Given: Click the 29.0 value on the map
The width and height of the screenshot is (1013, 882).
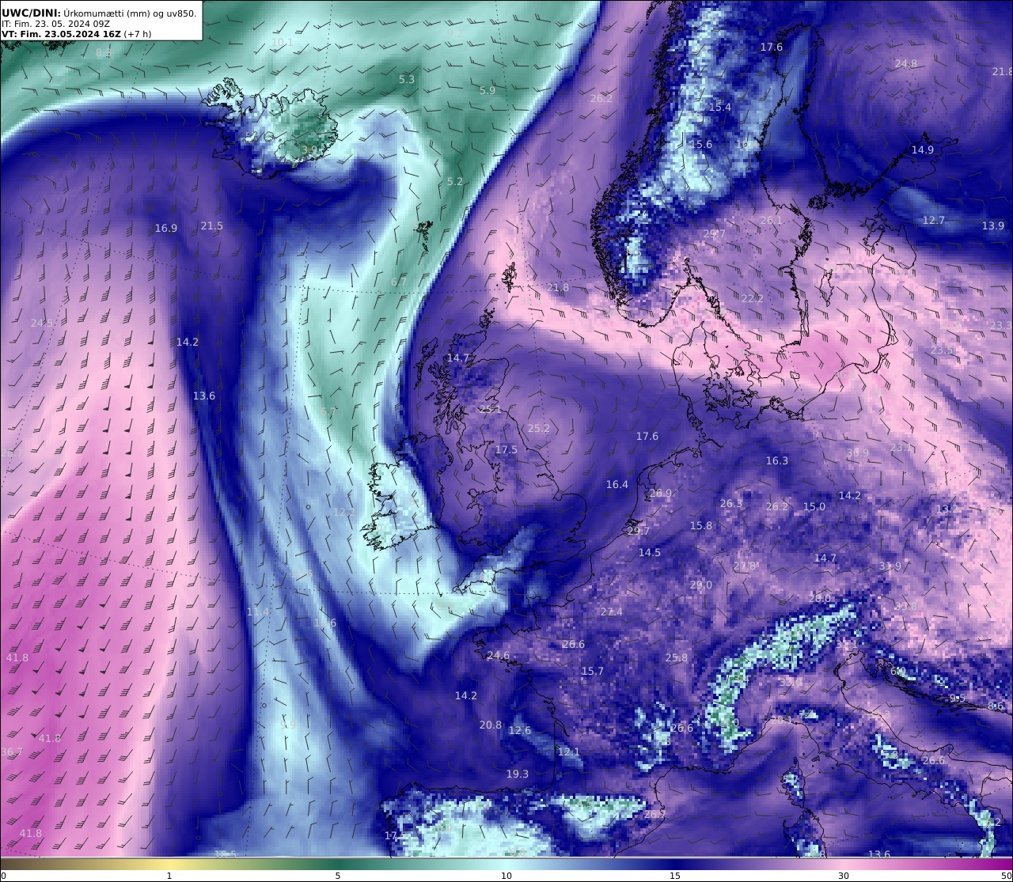Looking at the screenshot, I should (701, 585).
